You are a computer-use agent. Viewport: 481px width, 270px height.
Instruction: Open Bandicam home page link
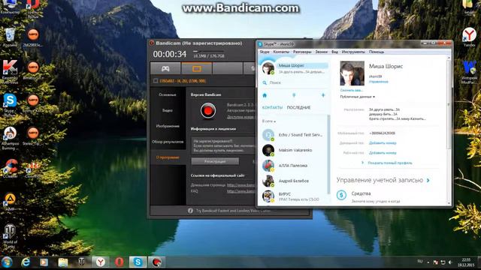[x=240, y=185]
